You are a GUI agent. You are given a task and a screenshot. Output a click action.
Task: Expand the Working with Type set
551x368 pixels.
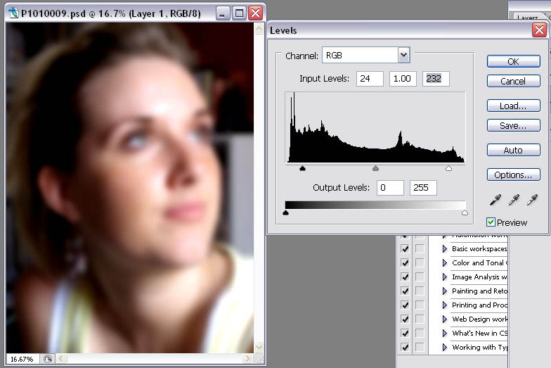click(444, 348)
